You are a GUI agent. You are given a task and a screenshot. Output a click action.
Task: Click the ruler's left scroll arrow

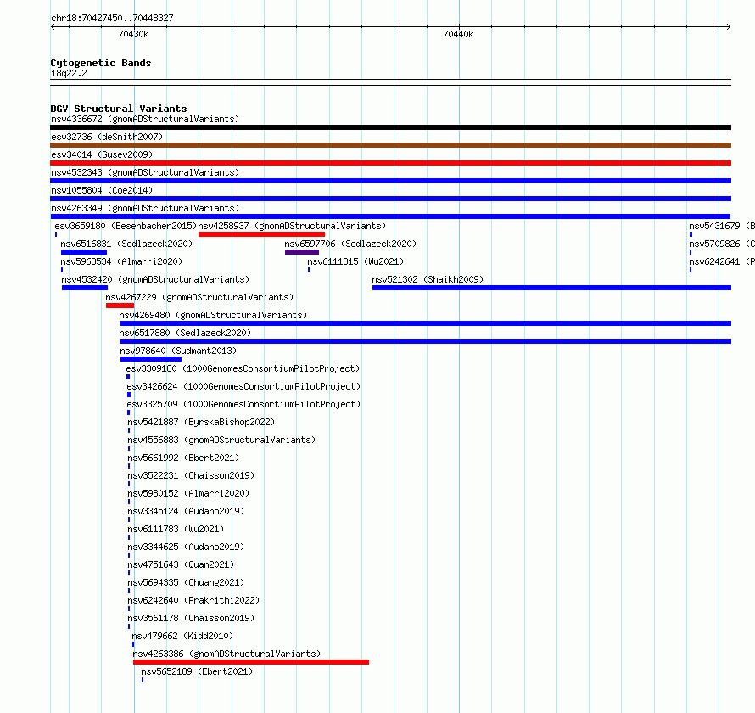click(x=53, y=27)
